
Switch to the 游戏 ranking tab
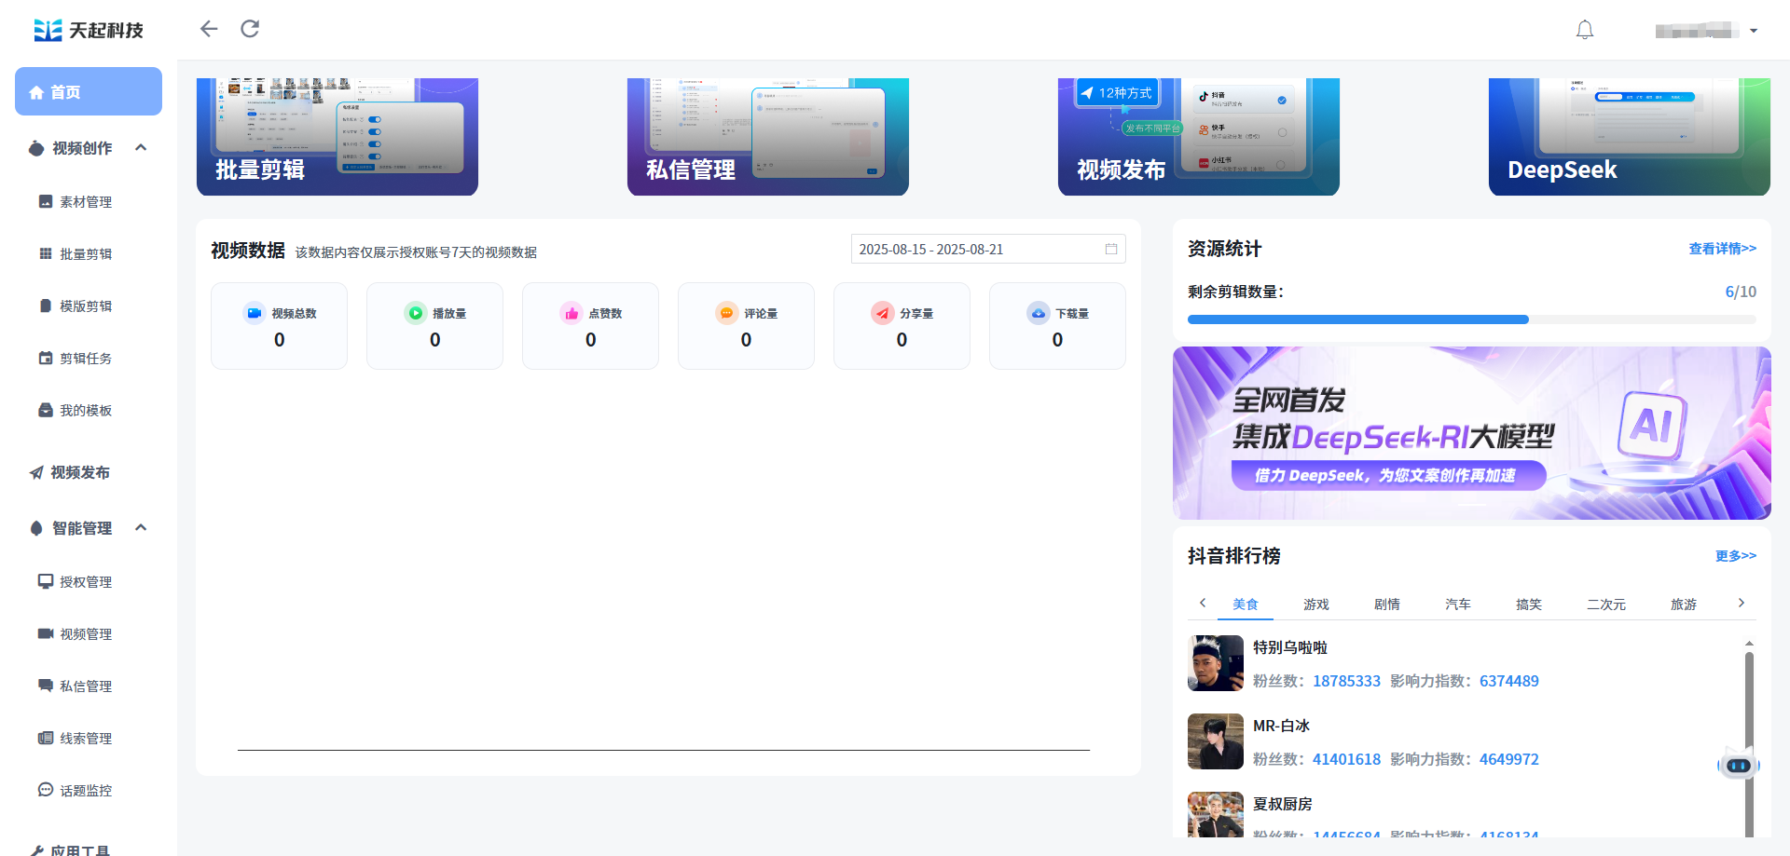point(1315,605)
